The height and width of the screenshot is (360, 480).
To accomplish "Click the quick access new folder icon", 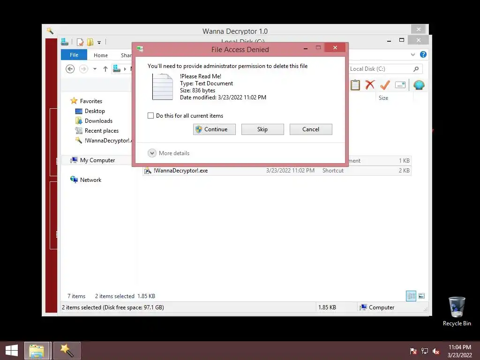I will tap(90, 42).
